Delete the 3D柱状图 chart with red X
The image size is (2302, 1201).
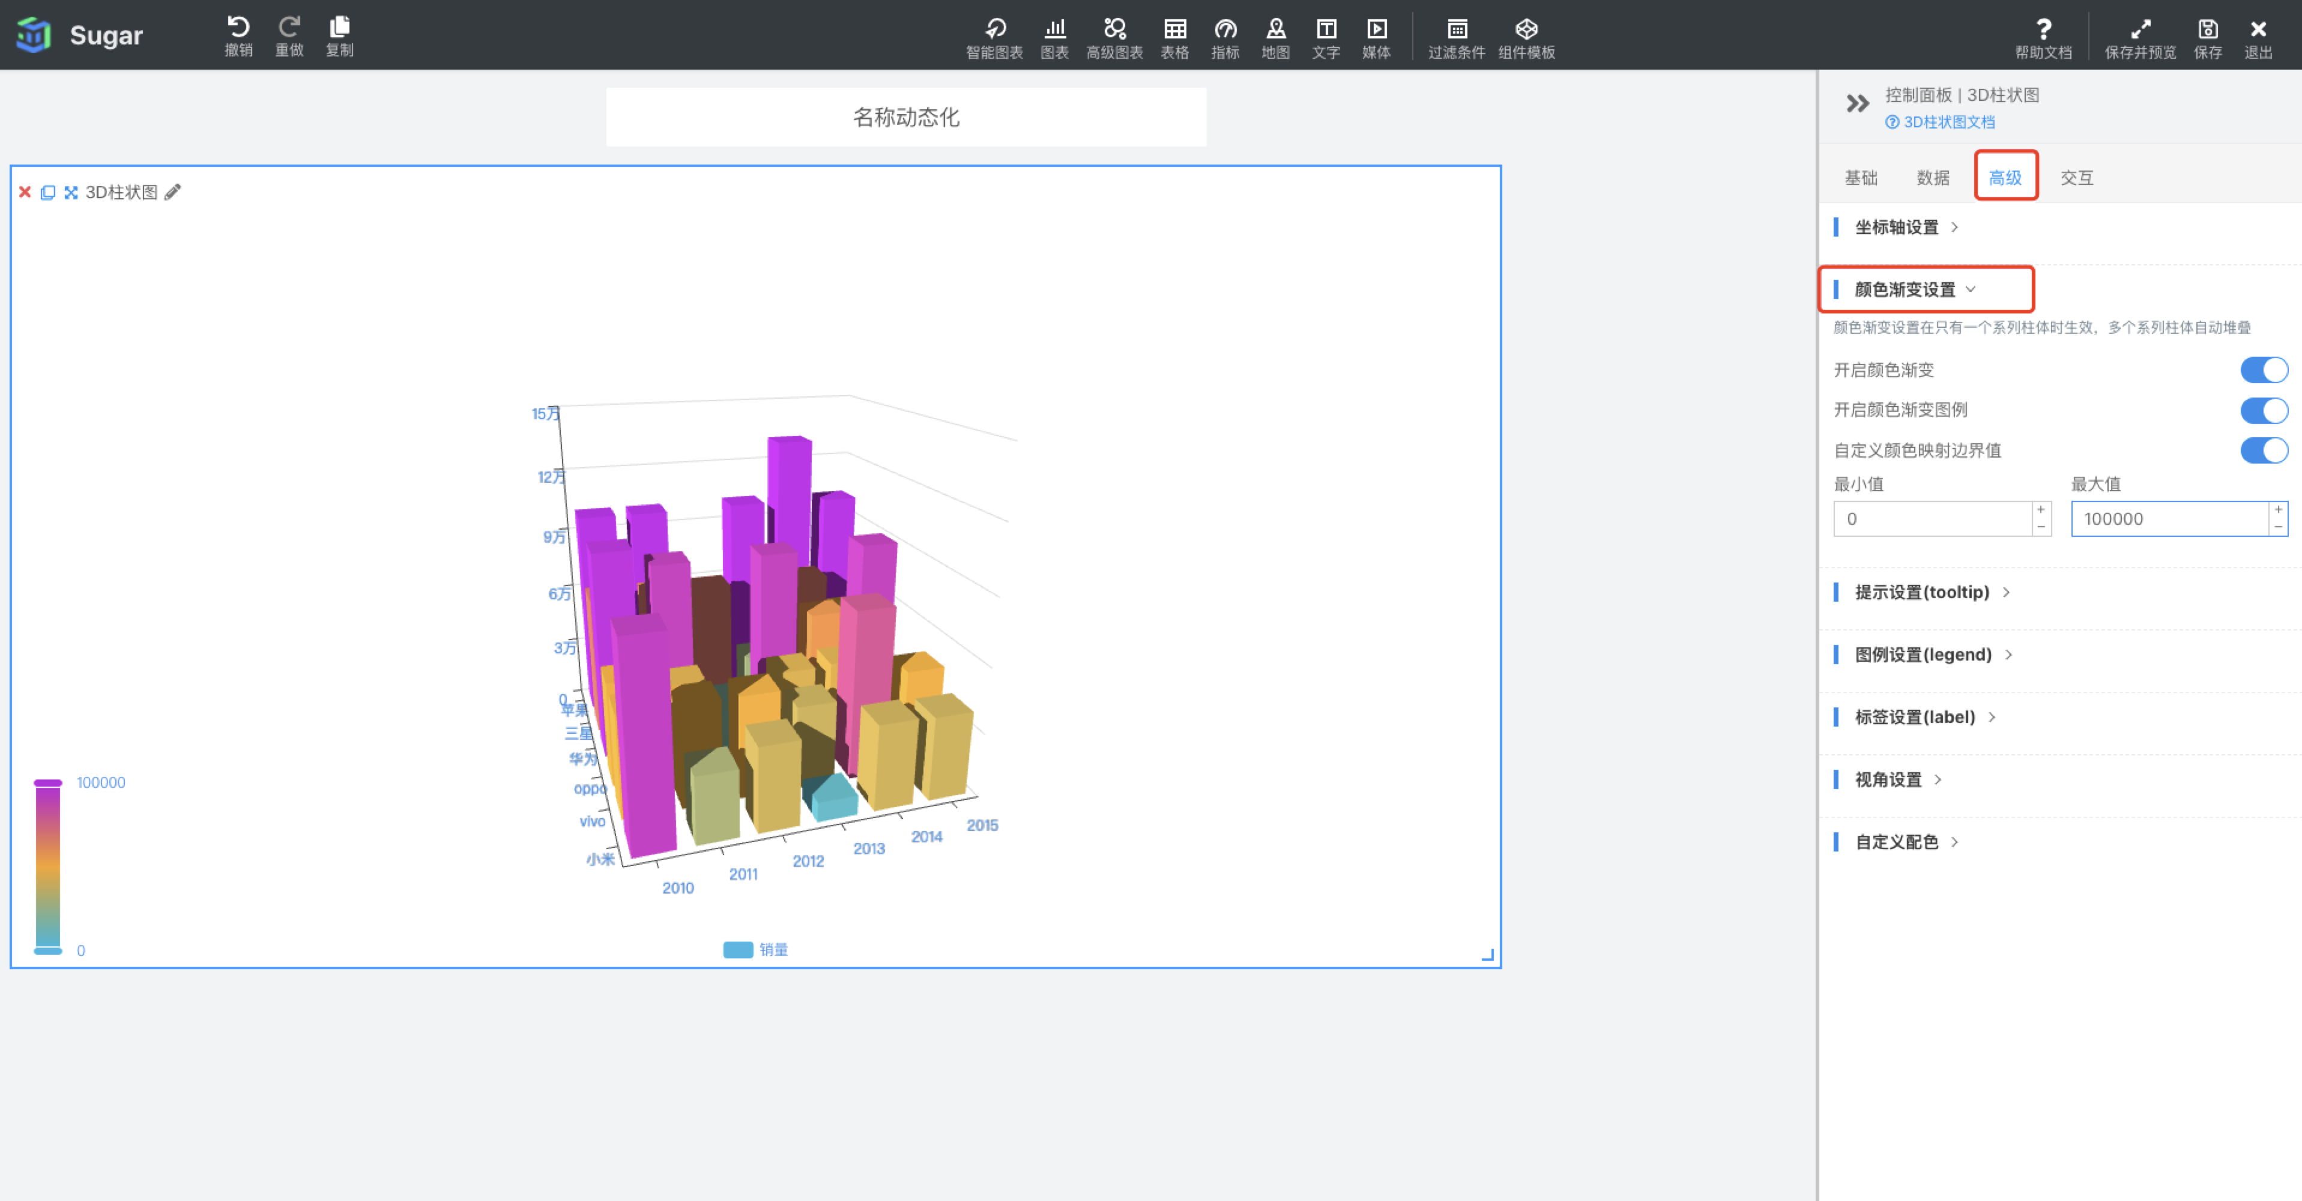25,192
